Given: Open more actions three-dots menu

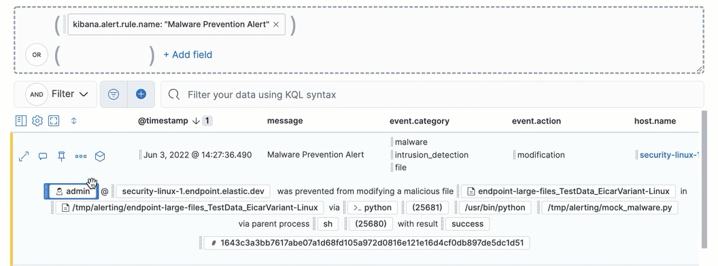Looking at the screenshot, I should [81, 156].
